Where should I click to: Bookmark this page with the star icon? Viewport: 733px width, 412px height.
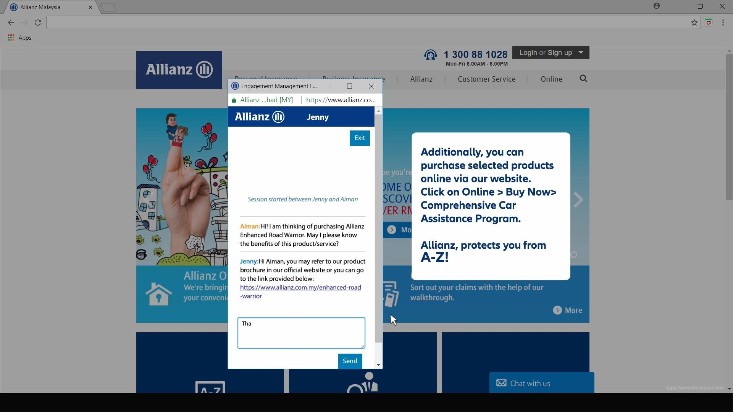pyautogui.click(x=694, y=23)
